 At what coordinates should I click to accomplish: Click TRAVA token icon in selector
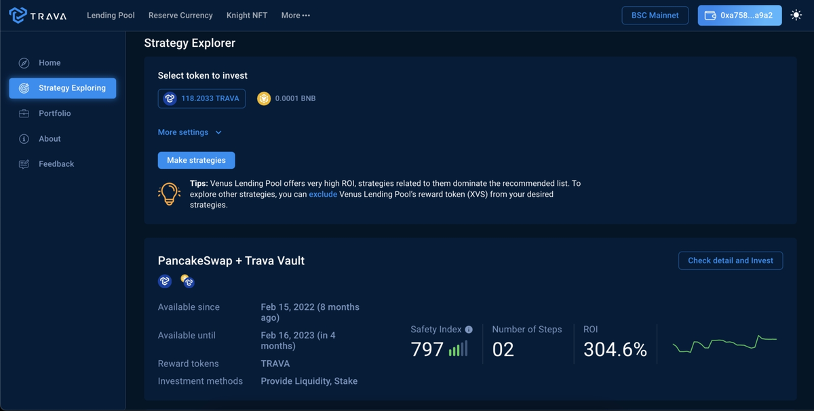click(x=170, y=98)
